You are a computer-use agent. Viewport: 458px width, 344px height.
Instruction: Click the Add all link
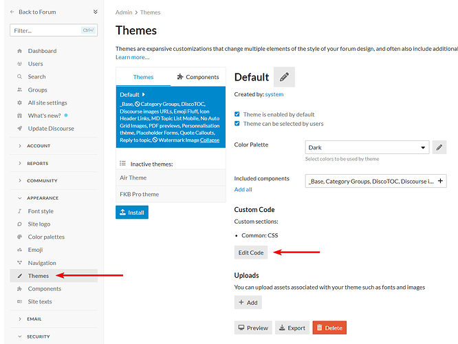pos(243,189)
